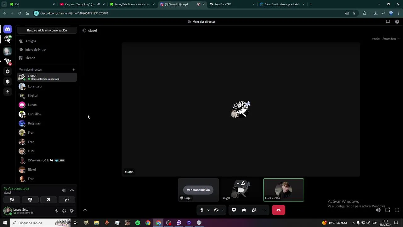Screen dimensions: 403x227
Task: Toggle stream volume speaker icon
Action: [x=378, y=210]
